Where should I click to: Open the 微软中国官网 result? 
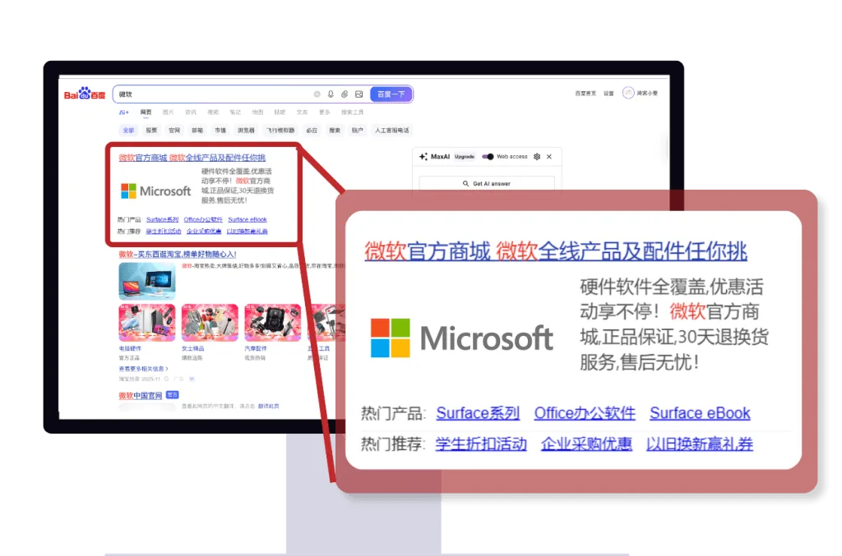pos(140,396)
